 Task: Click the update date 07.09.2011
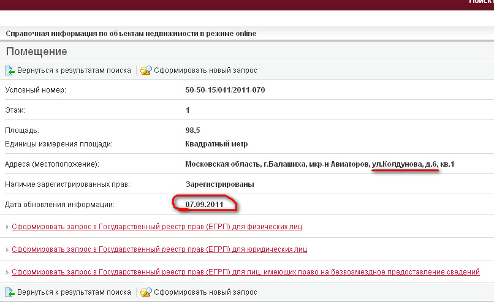[204, 203]
